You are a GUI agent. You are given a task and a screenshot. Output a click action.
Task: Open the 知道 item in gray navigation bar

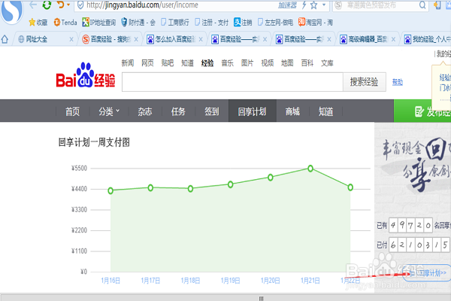pyautogui.click(x=325, y=111)
